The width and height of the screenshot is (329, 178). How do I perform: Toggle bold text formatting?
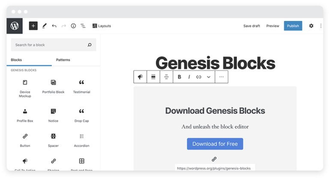[179, 77]
